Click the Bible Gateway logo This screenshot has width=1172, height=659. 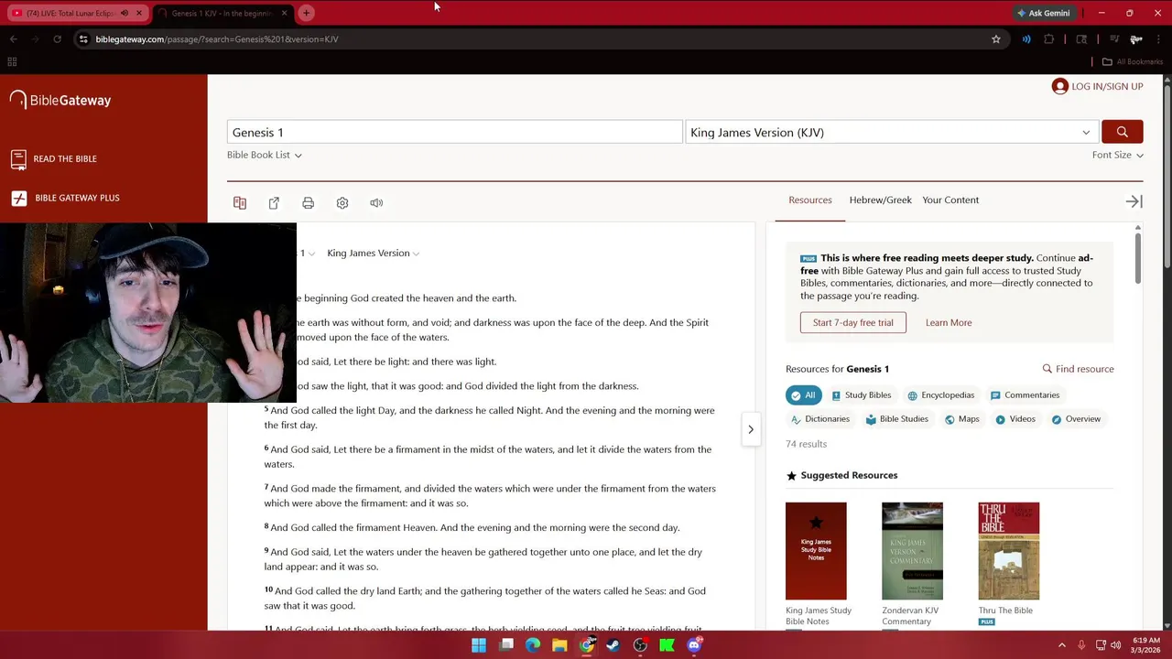coord(60,100)
